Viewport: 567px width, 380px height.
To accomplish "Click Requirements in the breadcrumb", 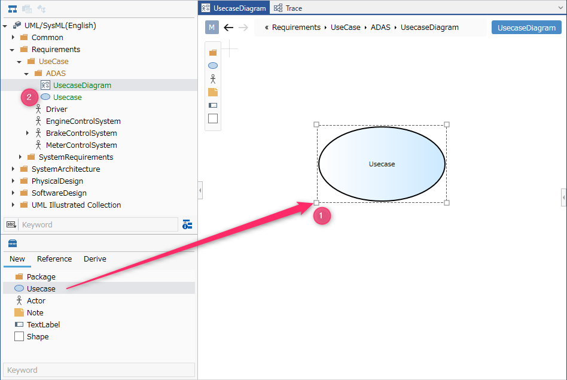I will (x=296, y=28).
